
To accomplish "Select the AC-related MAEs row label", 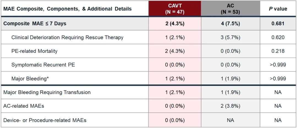I will pos(24,106).
